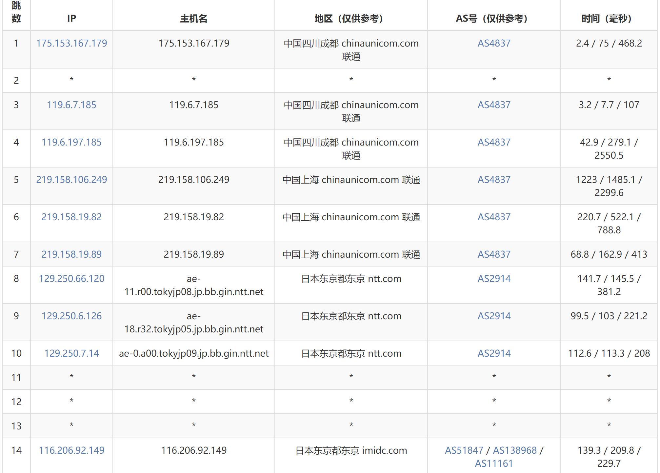Select the time value 139.3 / 209.8 / 229.7
Viewport: 660px width, 473px height.
[x=609, y=457]
